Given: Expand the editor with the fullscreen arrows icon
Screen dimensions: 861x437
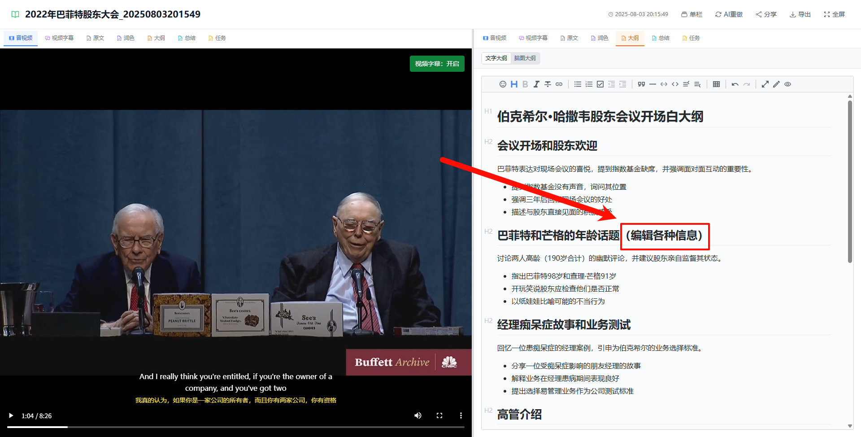Looking at the screenshot, I should point(765,84).
